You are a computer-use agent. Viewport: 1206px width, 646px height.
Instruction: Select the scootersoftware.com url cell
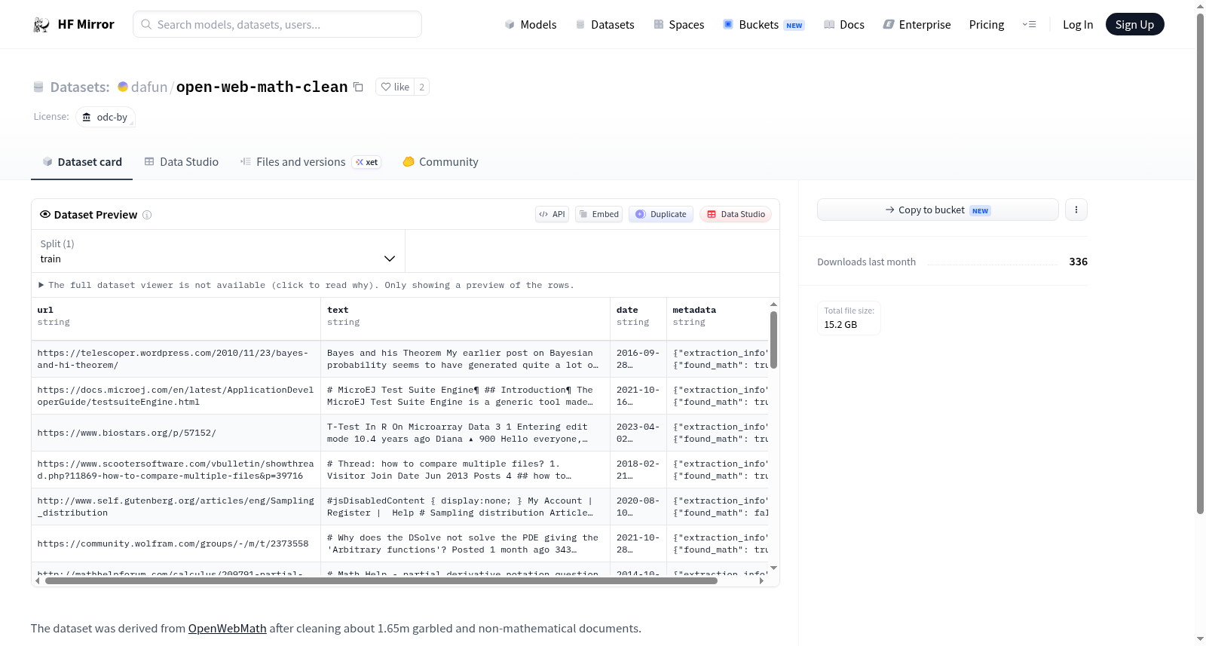[176, 470]
